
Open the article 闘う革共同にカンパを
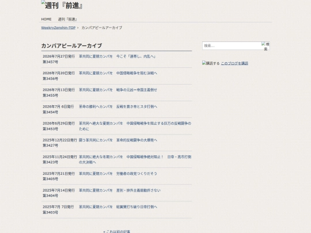click(x=118, y=140)
